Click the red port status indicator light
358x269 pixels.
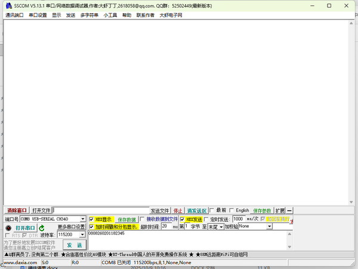pos(8,228)
